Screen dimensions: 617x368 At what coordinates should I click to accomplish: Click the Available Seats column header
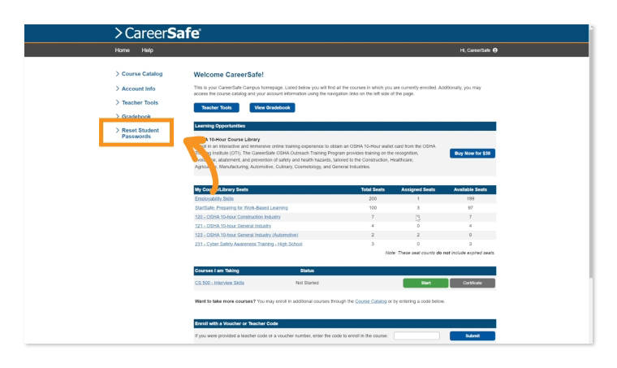click(x=470, y=190)
